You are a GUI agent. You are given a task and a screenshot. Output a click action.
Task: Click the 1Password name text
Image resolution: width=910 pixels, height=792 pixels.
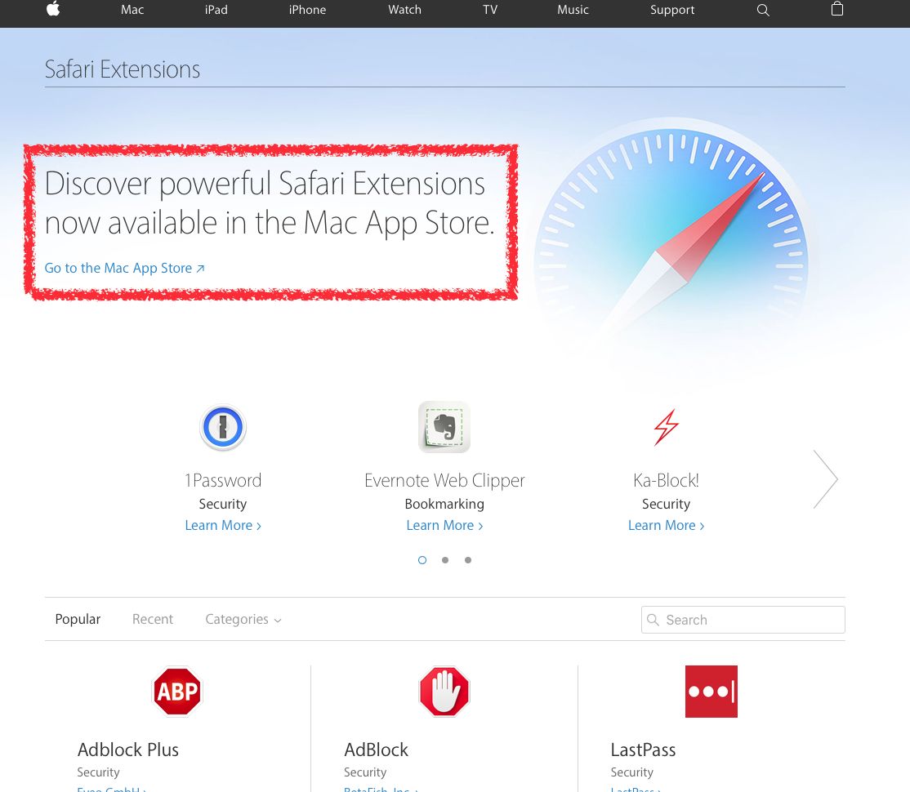[223, 480]
